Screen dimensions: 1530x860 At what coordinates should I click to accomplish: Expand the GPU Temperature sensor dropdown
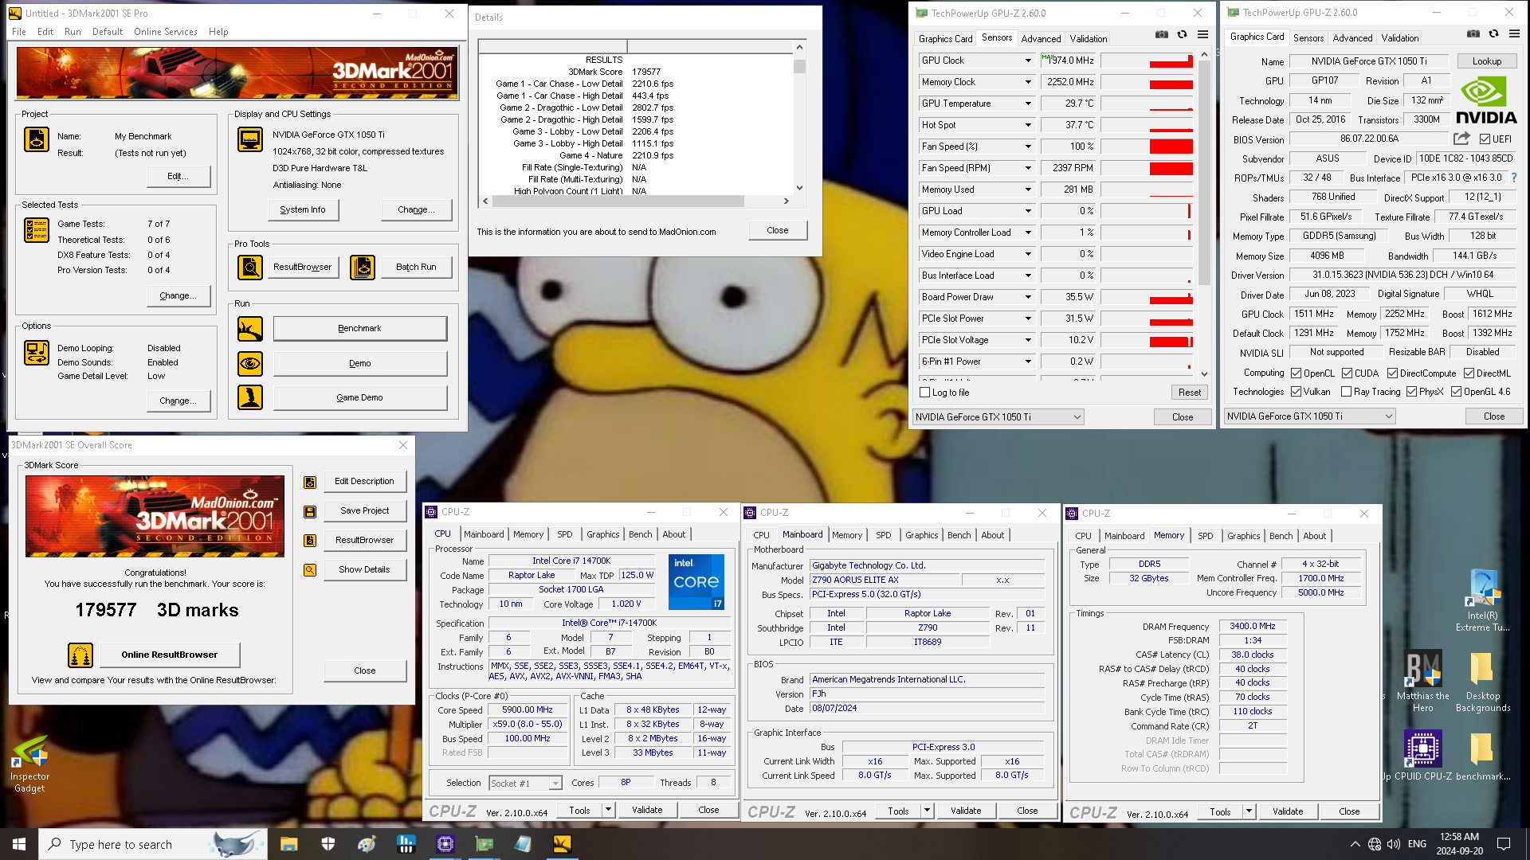click(x=1028, y=104)
